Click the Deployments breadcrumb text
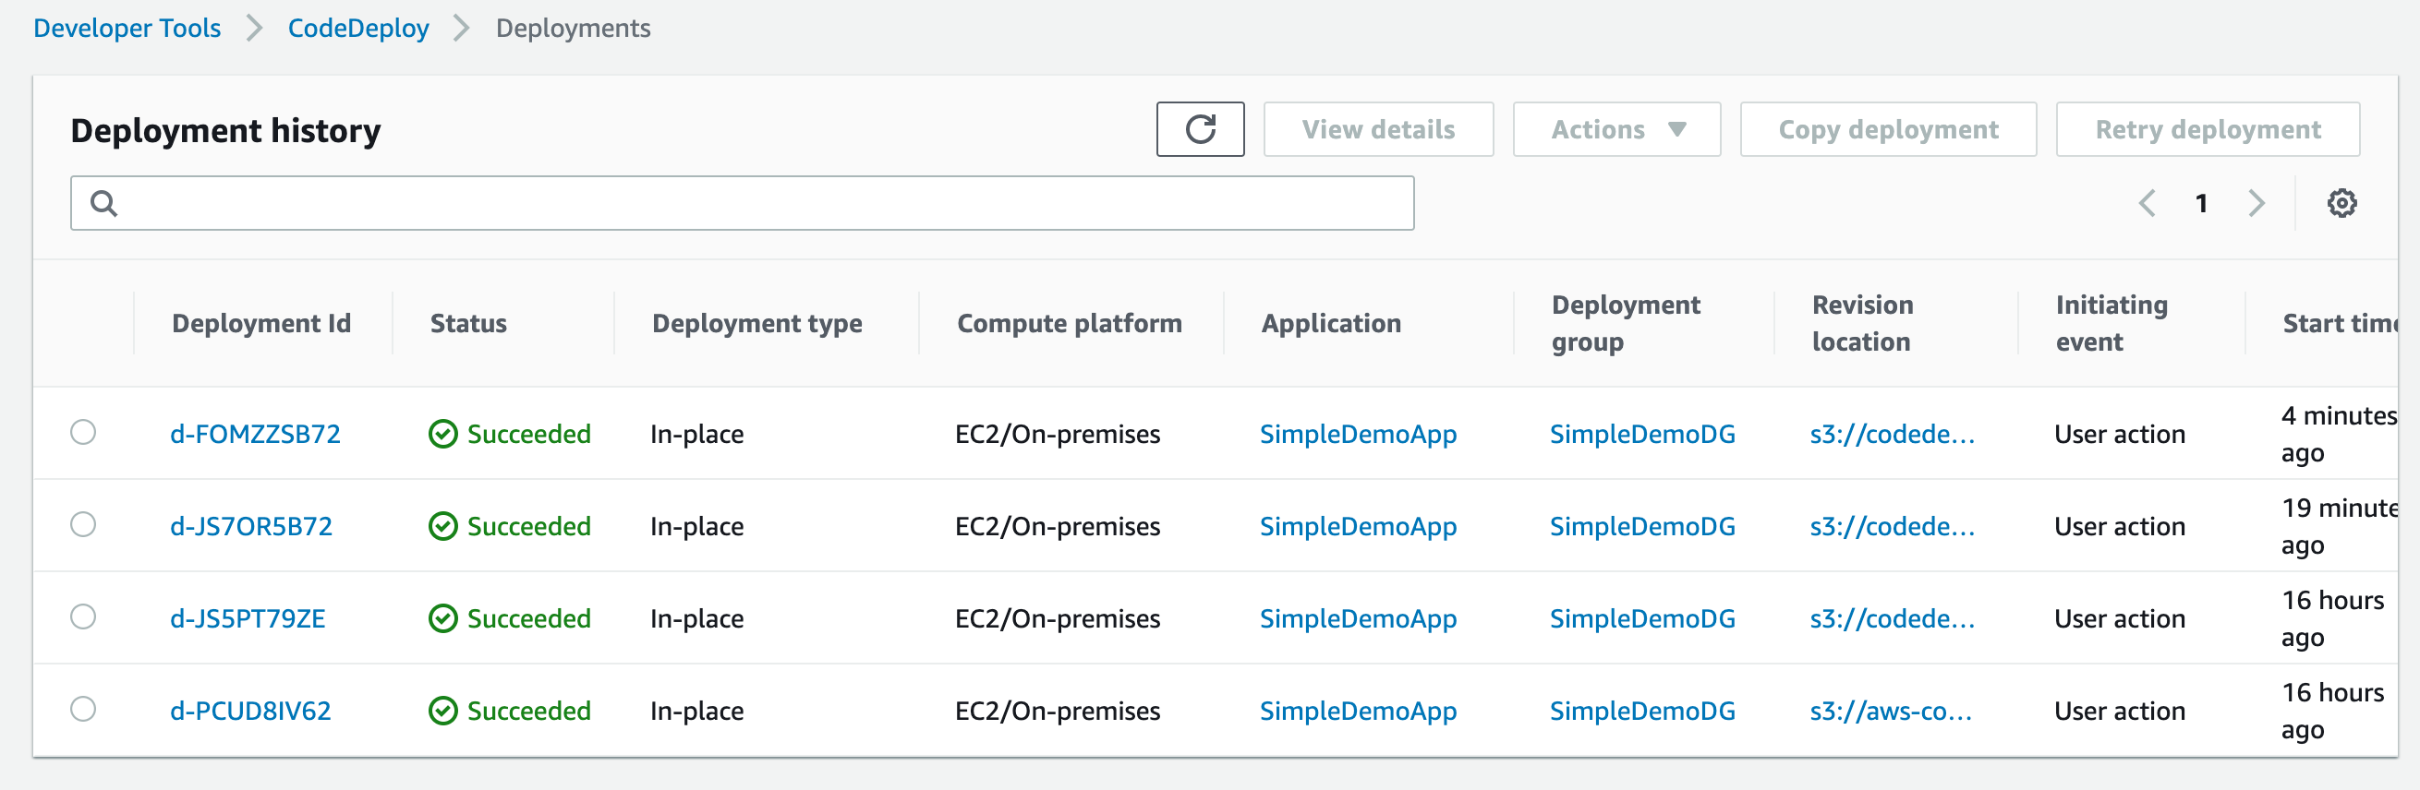 [x=573, y=28]
